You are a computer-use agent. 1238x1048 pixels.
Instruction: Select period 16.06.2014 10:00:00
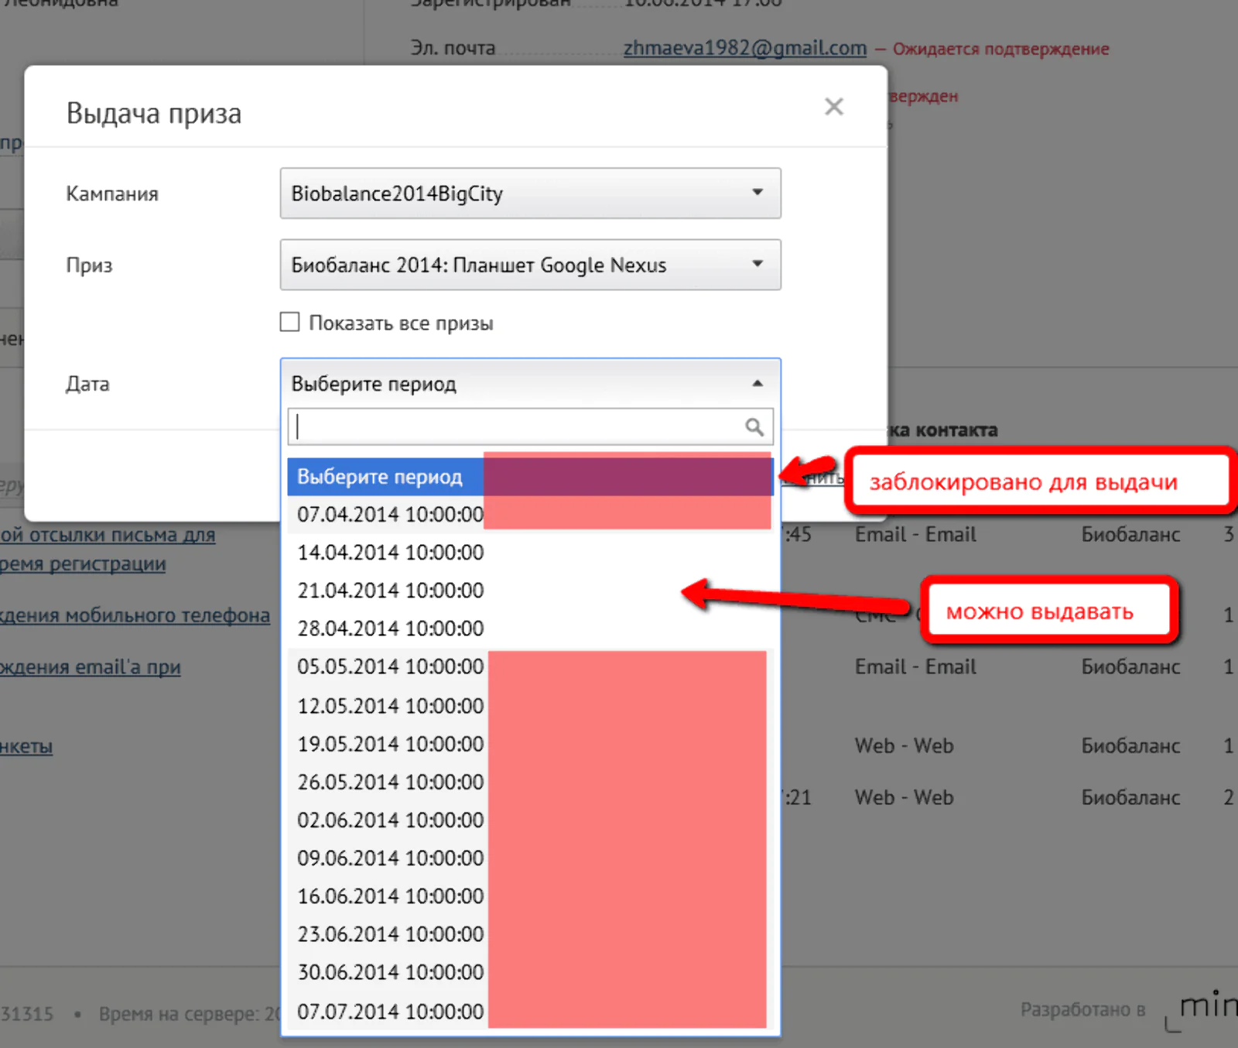[530, 896]
